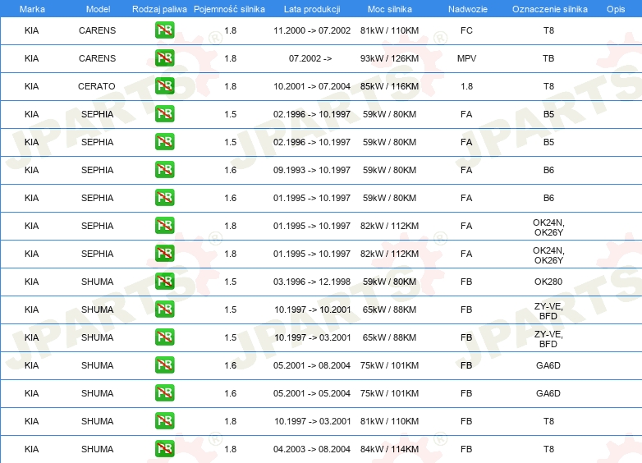Click the 'T8' engine code in the CERATO row
Image resolution: width=642 pixels, height=463 pixels.
[548, 86]
